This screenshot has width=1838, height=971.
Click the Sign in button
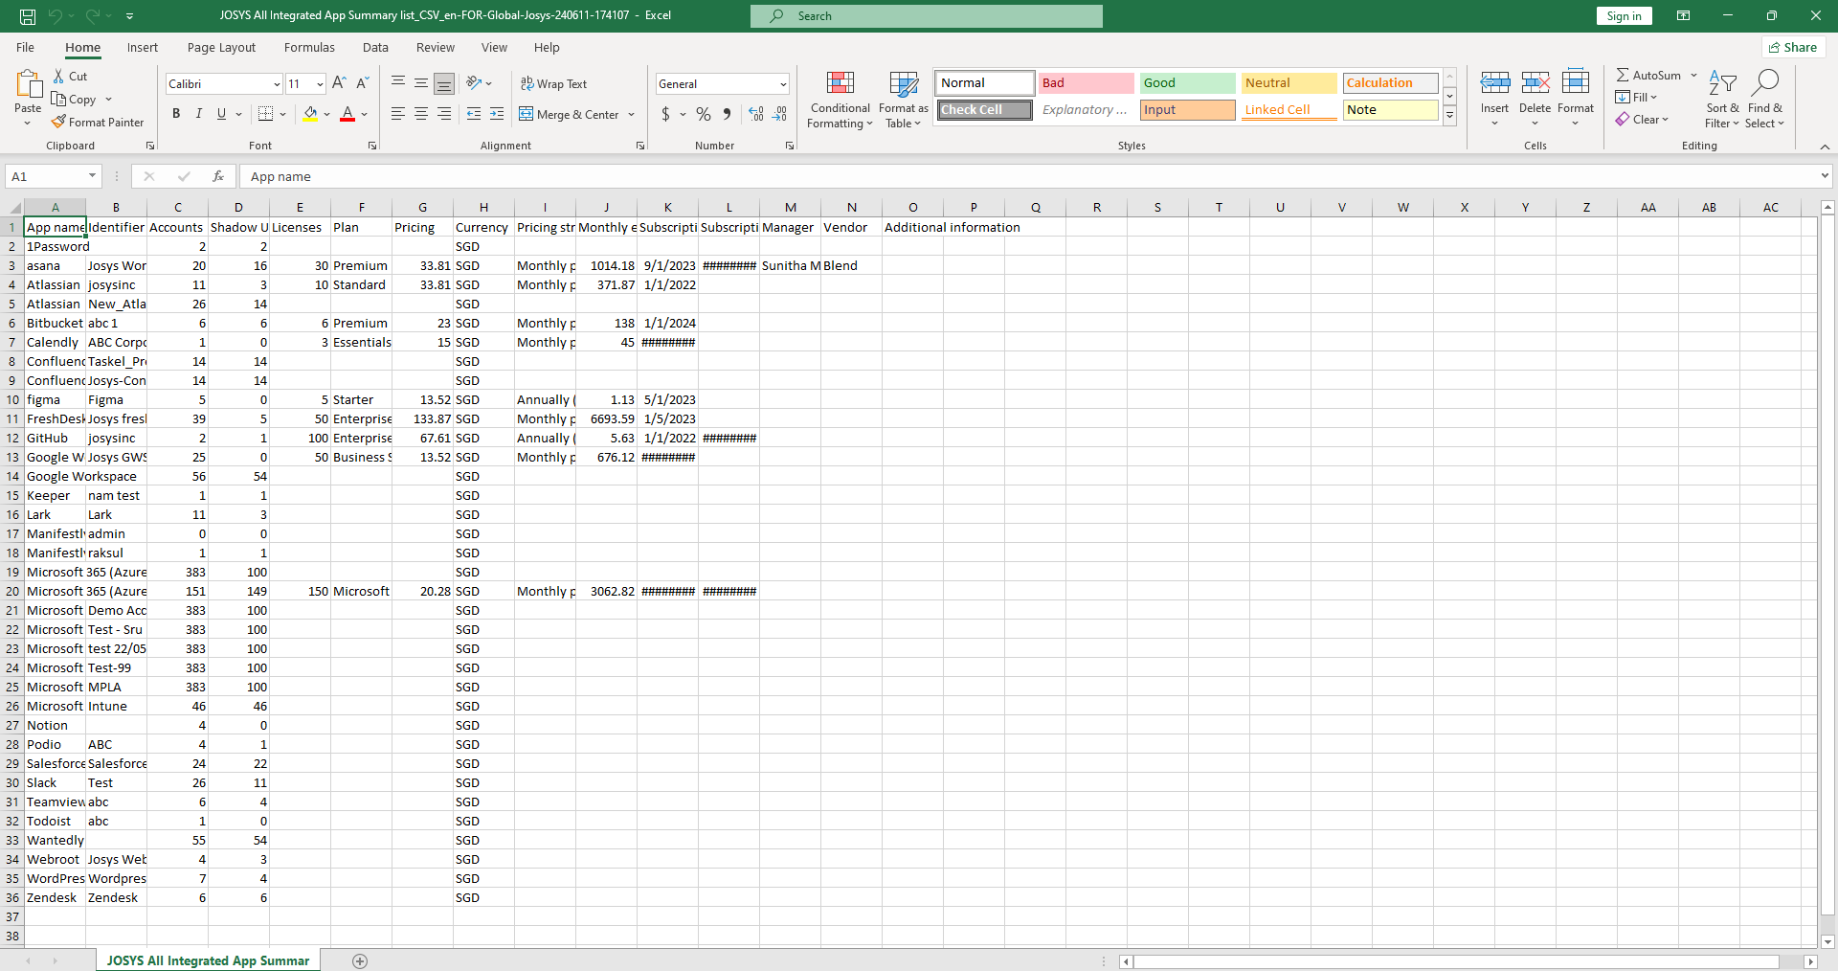click(x=1624, y=16)
